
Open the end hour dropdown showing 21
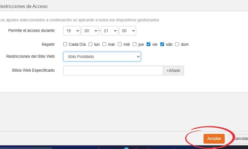click(x=109, y=31)
